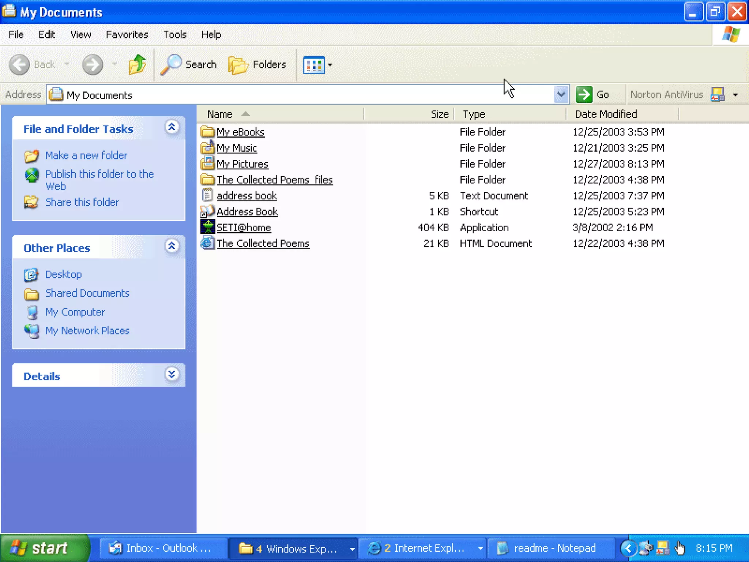Expand the Details panel

(x=172, y=374)
